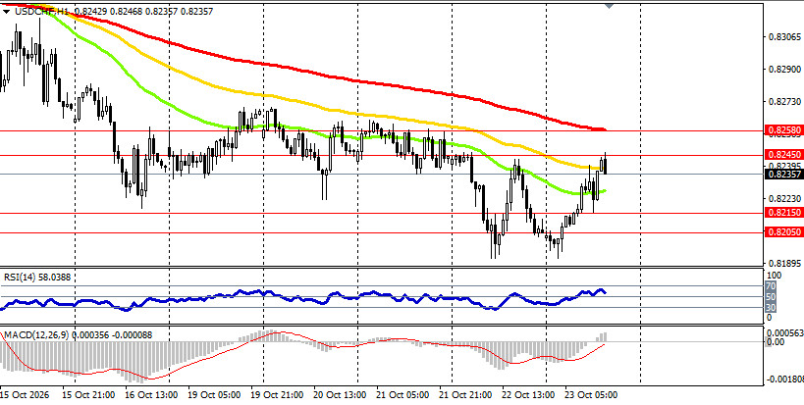Click the 22 Oct 13:00 time label
Viewport: 804px width, 405px height.
point(529,395)
